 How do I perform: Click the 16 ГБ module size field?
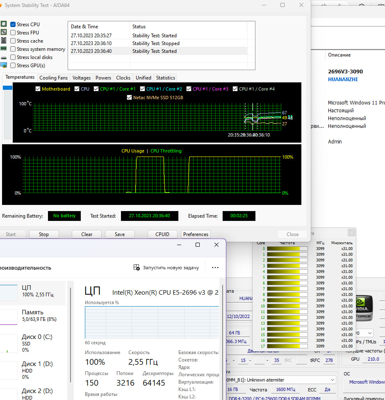(236, 389)
